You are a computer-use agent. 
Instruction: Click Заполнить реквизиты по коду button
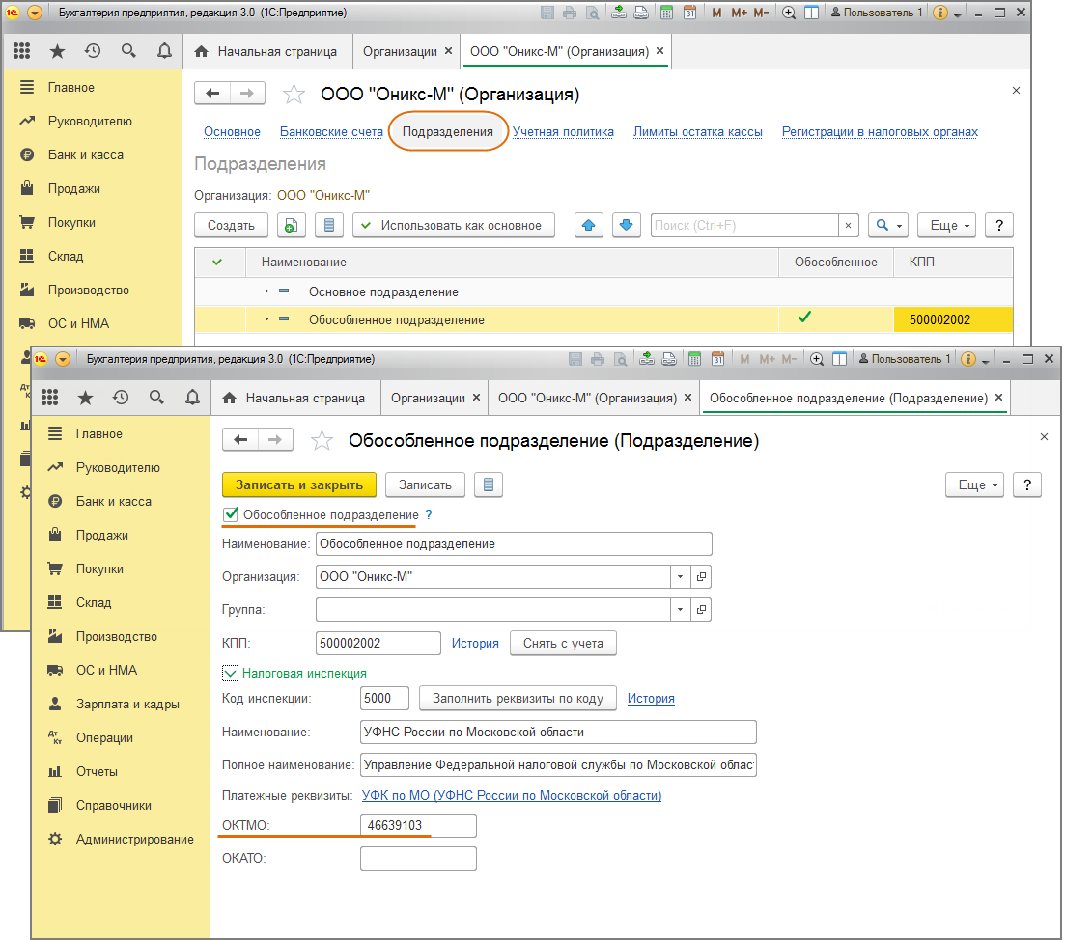tap(518, 698)
